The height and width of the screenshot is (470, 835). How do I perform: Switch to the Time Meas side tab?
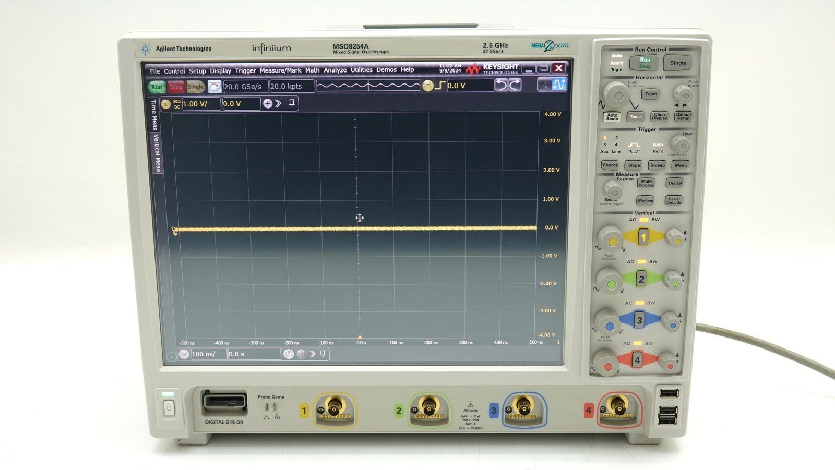click(x=154, y=114)
